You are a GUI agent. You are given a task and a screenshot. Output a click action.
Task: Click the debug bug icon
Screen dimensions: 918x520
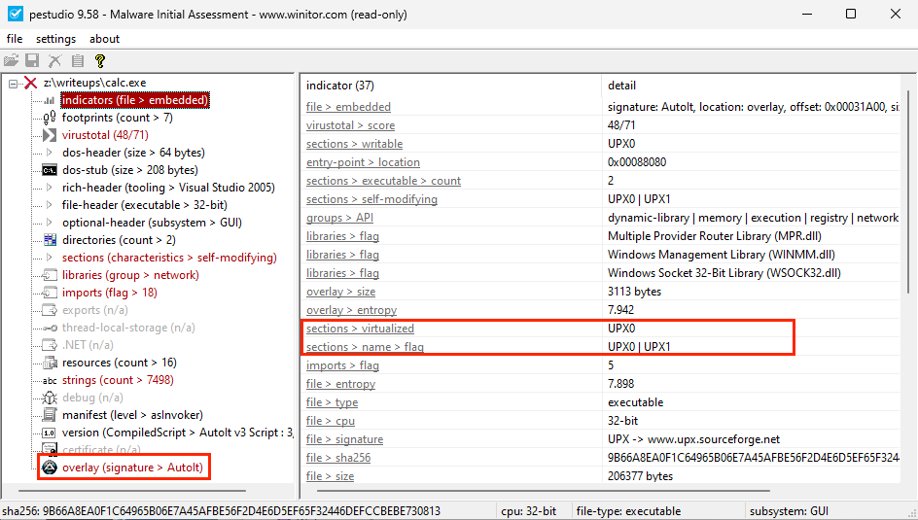pyautogui.click(x=50, y=398)
